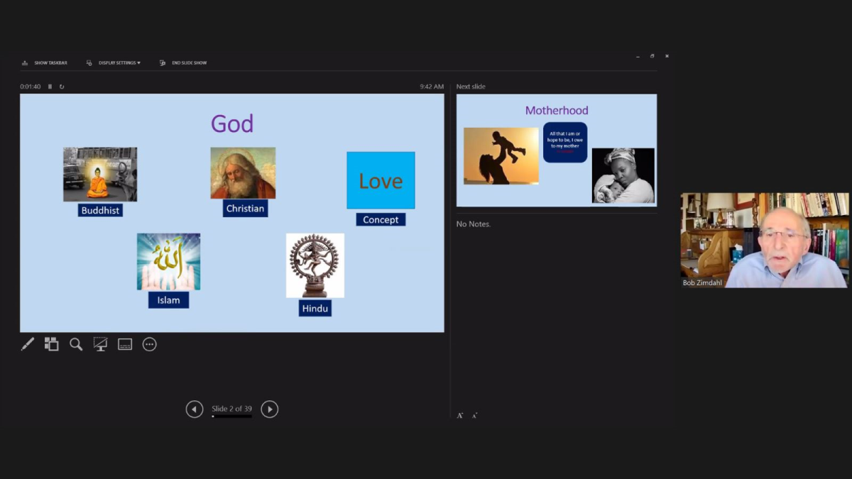Image resolution: width=852 pixels, height=479 pixels.
Task: Black out the slide show screen
Action: [100, 344]
